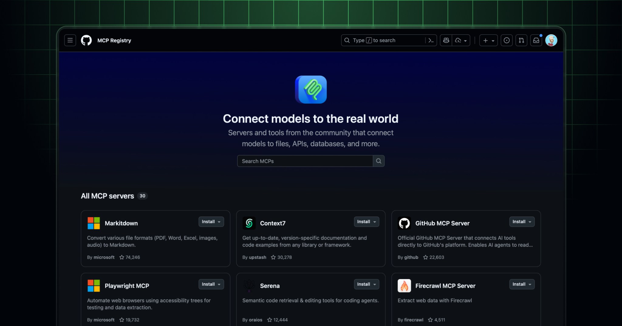622x326 pixels.
Task: Click the command palette terminal icon
Action: click(x=431, y=40)
